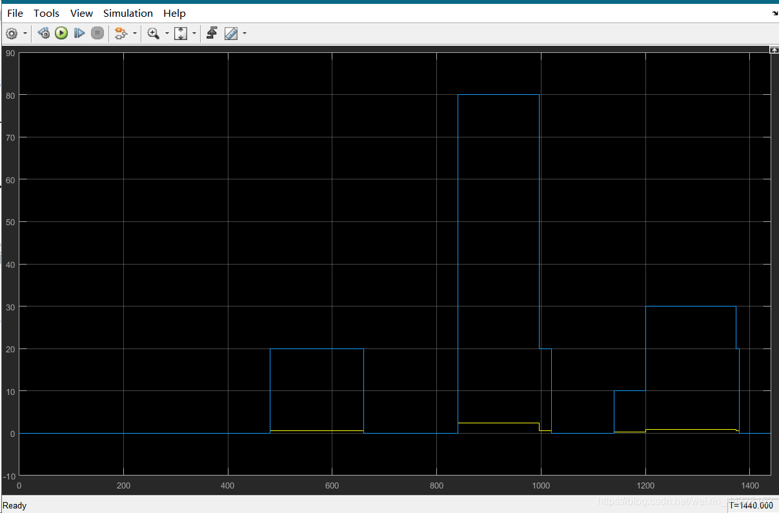Click the Cursor Measurements ruler icon
The width and height of the screenshot is (779, 513).
[231, 33]
